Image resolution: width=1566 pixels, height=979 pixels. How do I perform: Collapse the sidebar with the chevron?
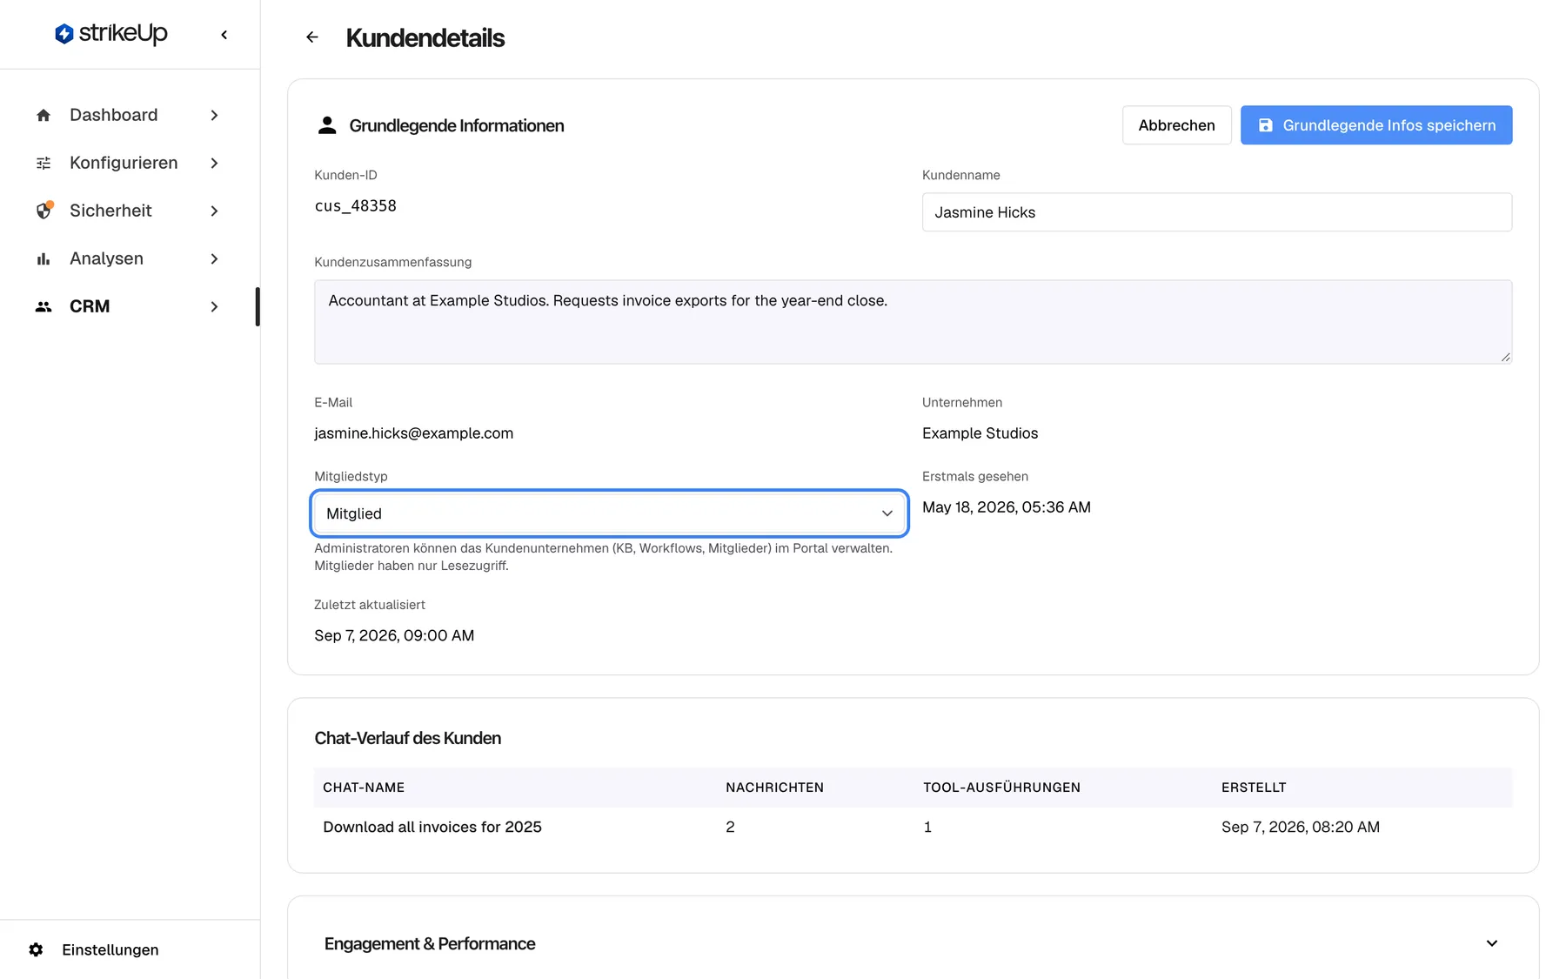tap(224, 35)
